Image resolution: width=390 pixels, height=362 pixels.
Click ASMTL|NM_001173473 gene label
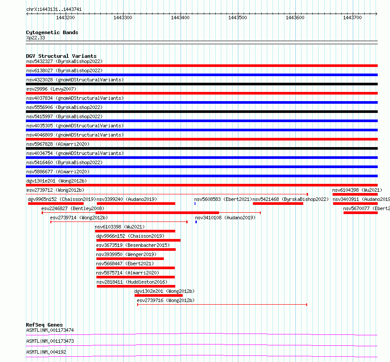(x=50, y=341)
